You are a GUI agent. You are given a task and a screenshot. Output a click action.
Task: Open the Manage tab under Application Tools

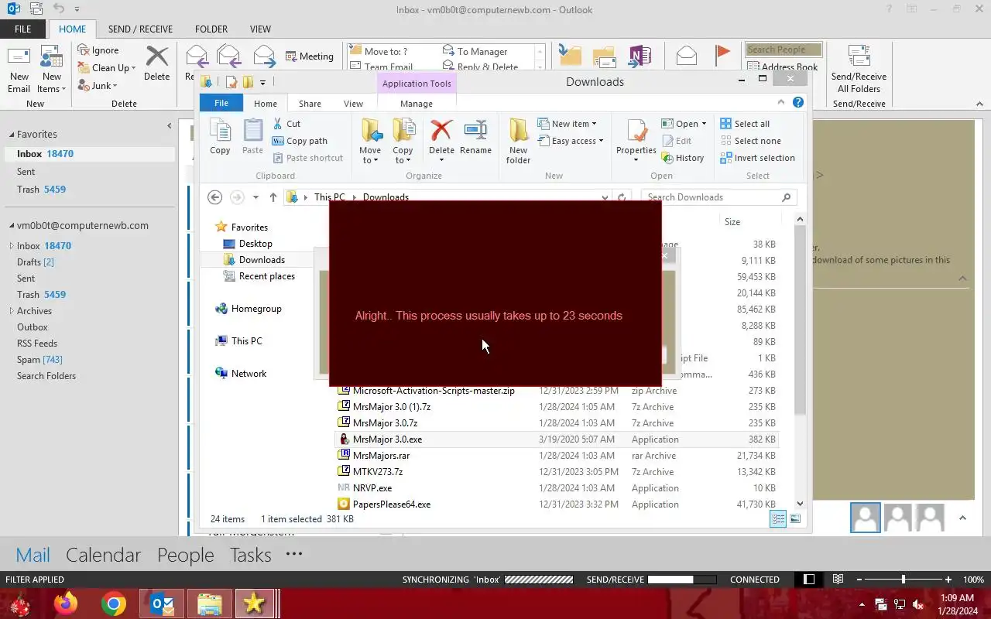(417, 104)
